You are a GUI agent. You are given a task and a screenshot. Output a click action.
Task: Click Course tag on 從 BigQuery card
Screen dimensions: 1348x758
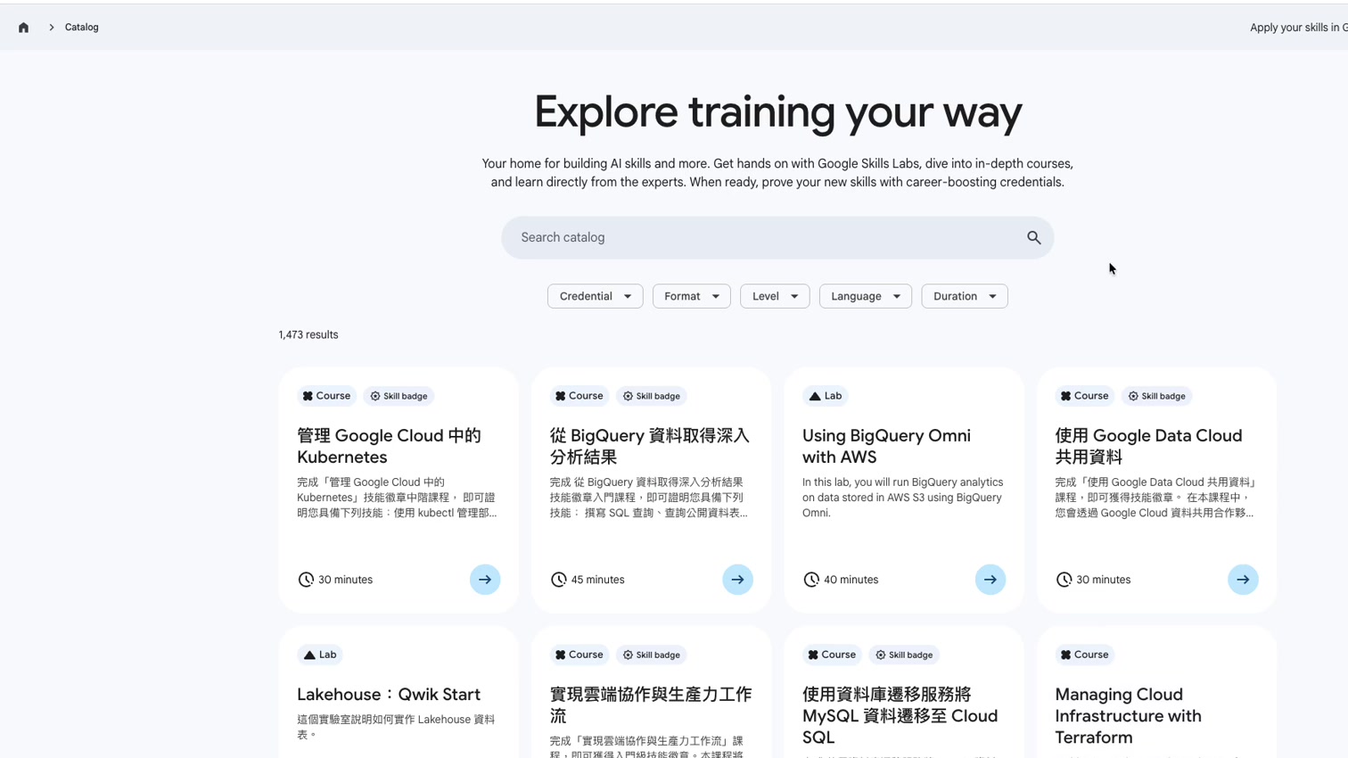coord(579,396)
